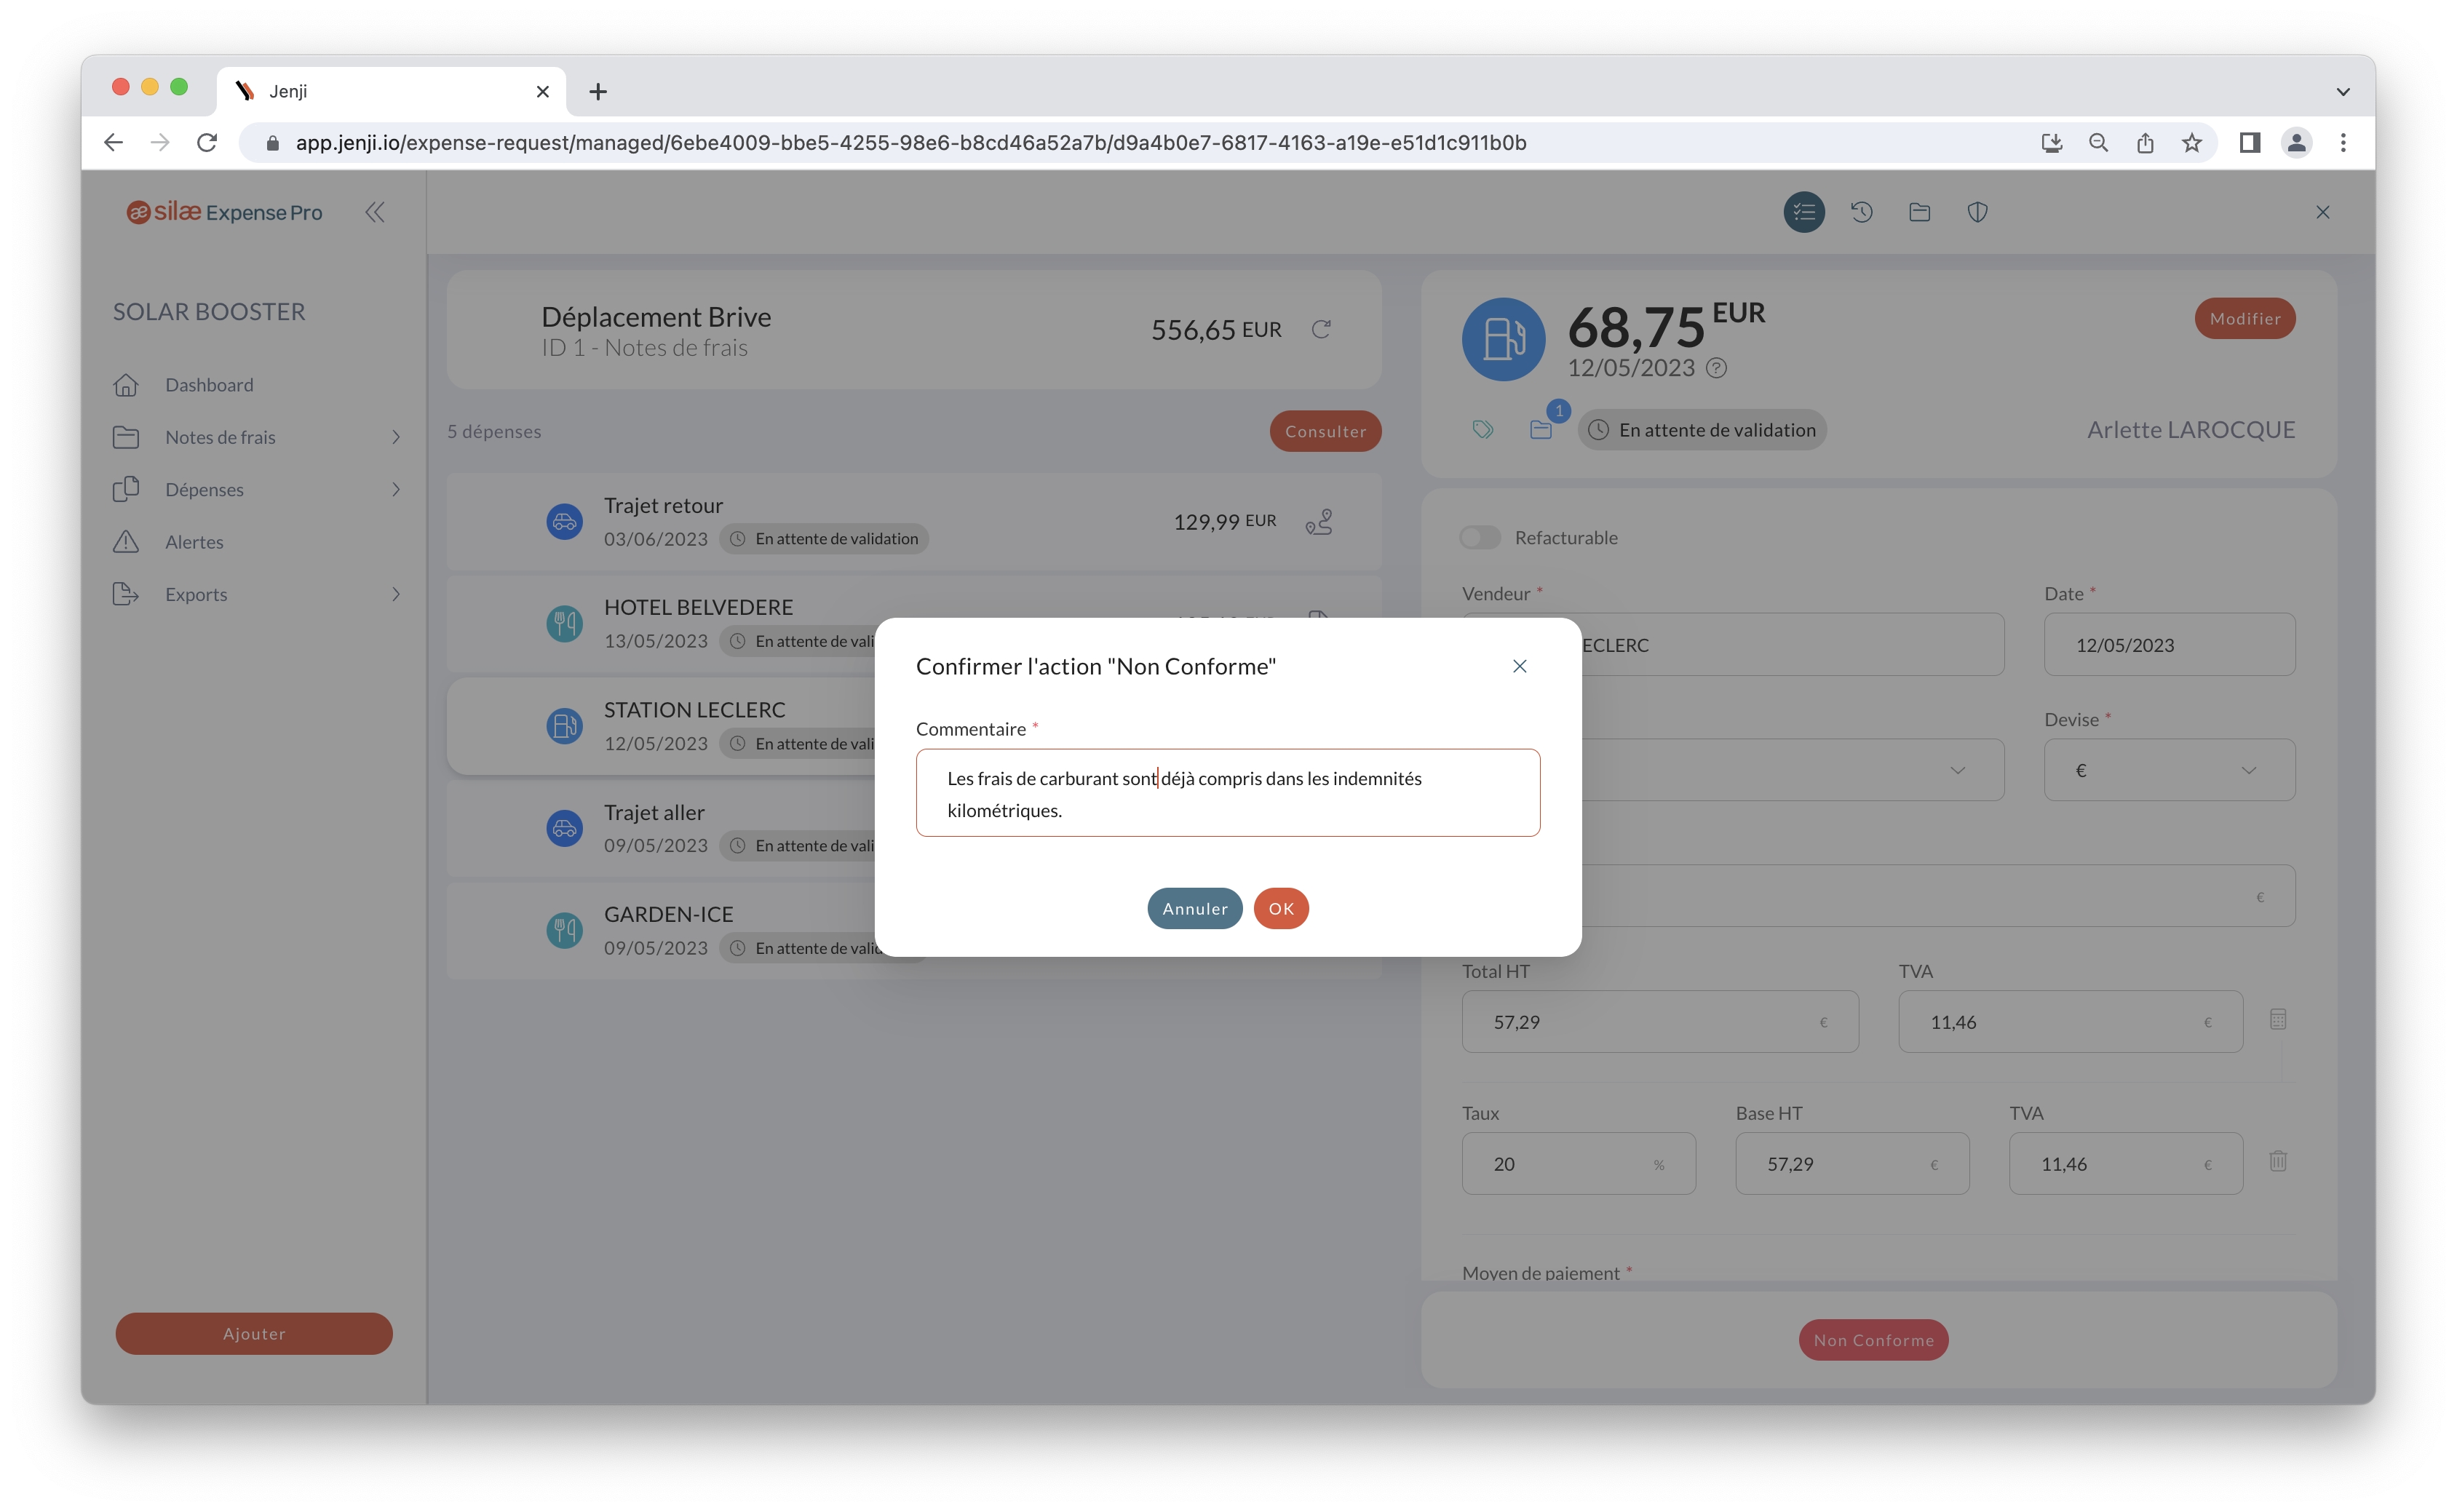
Task: Click the Ajouter button
Action: click(x=254, y=1334)
